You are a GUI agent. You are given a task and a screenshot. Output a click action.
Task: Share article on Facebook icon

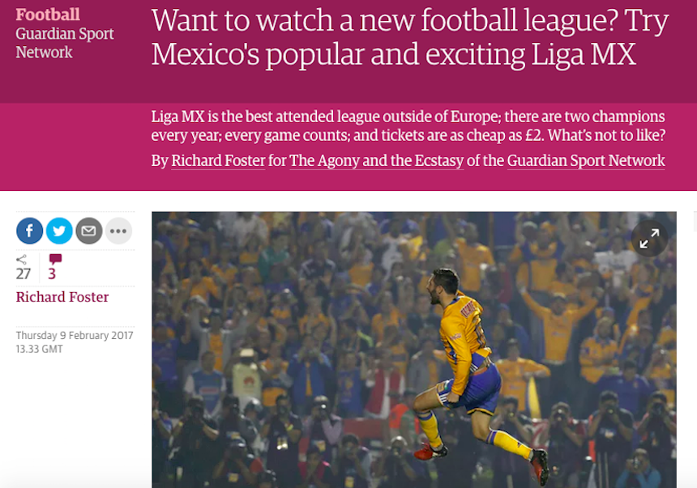[30, 231]
